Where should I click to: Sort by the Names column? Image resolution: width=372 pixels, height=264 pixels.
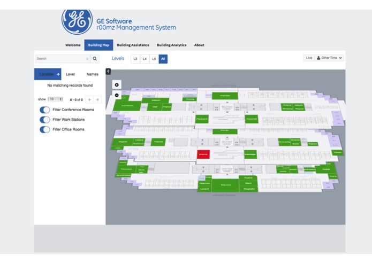coord(92,74)
